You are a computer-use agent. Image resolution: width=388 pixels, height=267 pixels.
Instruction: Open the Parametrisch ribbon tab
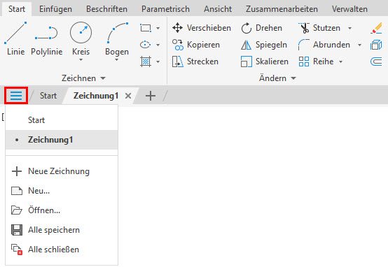click(x=165, y=9)
